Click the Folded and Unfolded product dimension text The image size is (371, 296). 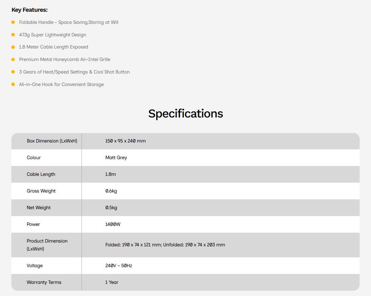[165, 245]
